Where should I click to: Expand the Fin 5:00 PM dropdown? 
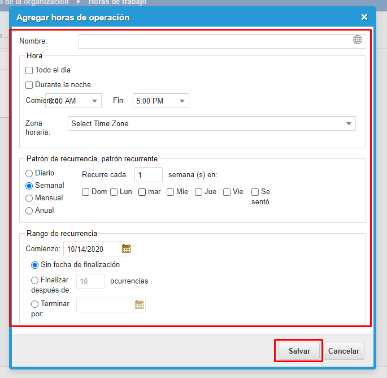[161, 101]
